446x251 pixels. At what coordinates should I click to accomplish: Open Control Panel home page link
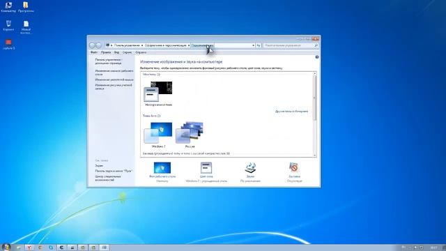pos(109,61)
